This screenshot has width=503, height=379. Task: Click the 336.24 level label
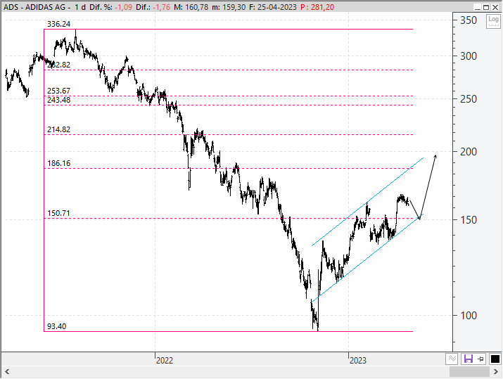coord(58,24)
